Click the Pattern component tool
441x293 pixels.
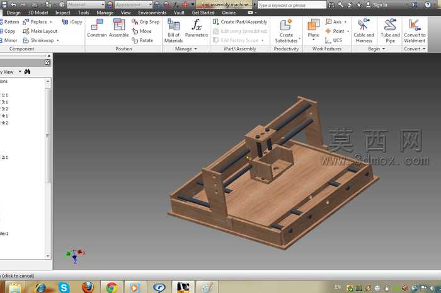(x=9, y=21)
